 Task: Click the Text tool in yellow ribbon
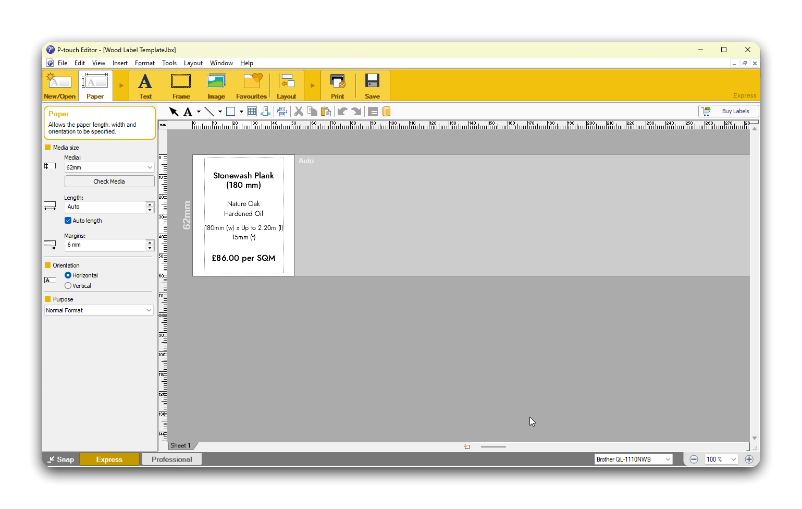click(x=145, y=86)
